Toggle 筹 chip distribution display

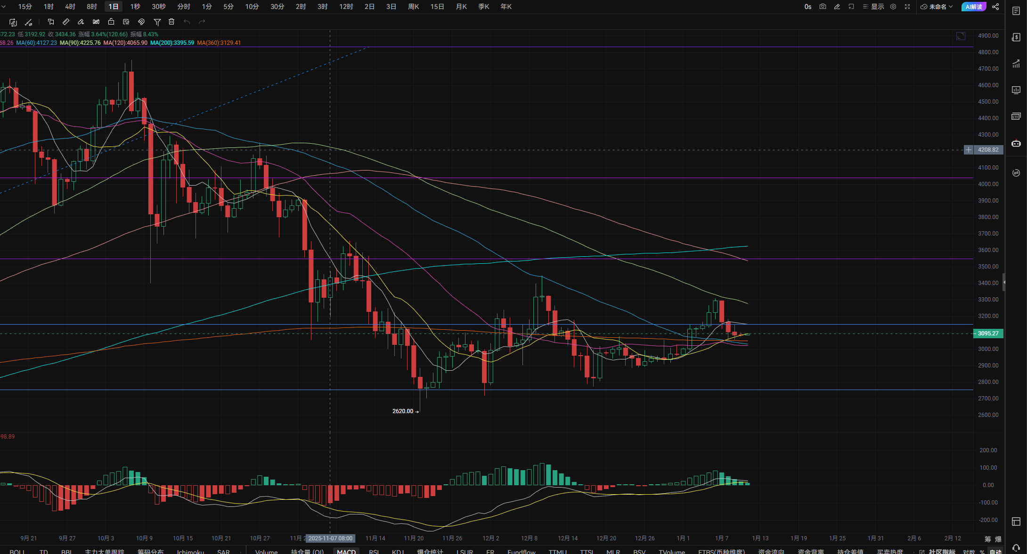(987, 538)
